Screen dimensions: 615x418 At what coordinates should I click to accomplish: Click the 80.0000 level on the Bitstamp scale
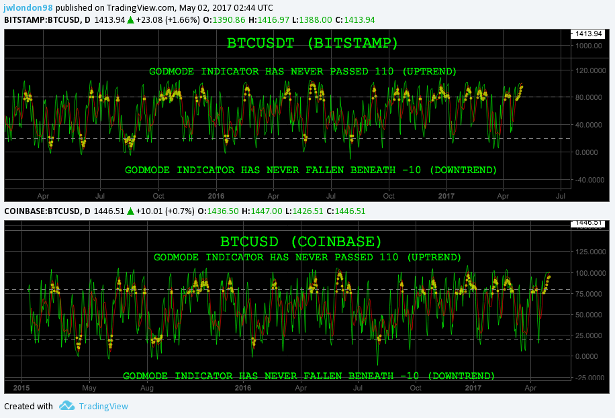coord(588,97)
